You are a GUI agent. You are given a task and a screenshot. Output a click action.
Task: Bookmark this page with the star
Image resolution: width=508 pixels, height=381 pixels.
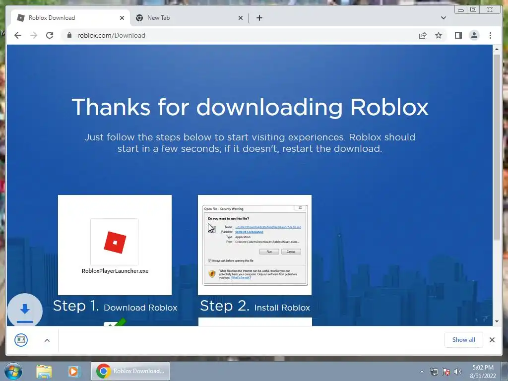pos(439,35)
